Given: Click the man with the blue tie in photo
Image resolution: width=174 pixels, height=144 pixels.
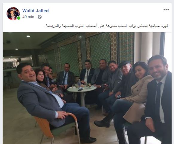Looking at the screenshot, I should coord(65,77).
